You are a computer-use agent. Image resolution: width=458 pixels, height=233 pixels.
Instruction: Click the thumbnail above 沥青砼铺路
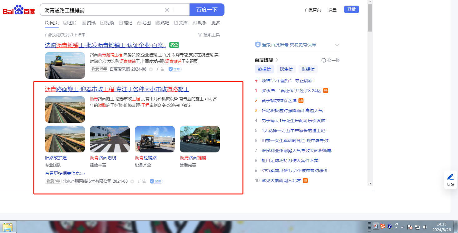[155, 139]
